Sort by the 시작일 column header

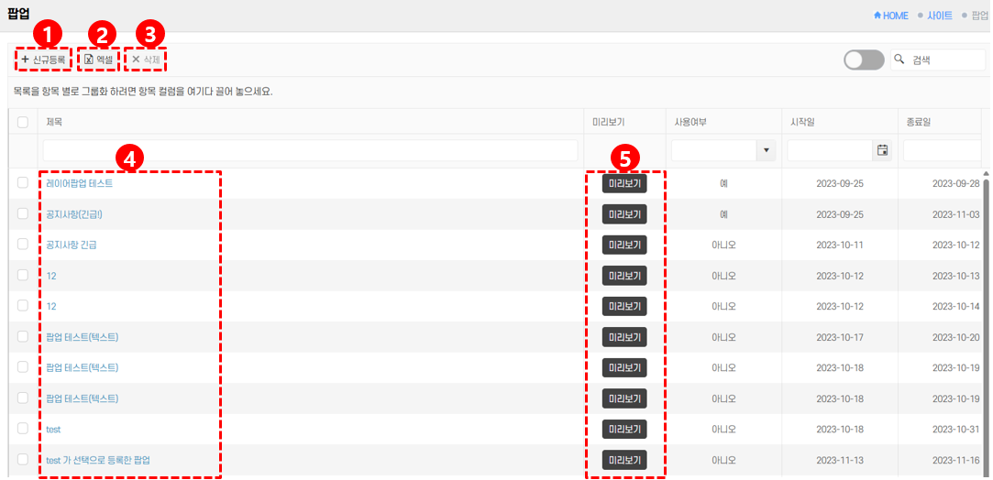click(x=802, y=122)
